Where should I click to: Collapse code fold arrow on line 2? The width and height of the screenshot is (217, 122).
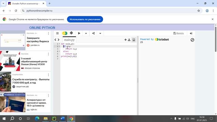(x=59, y=46)
